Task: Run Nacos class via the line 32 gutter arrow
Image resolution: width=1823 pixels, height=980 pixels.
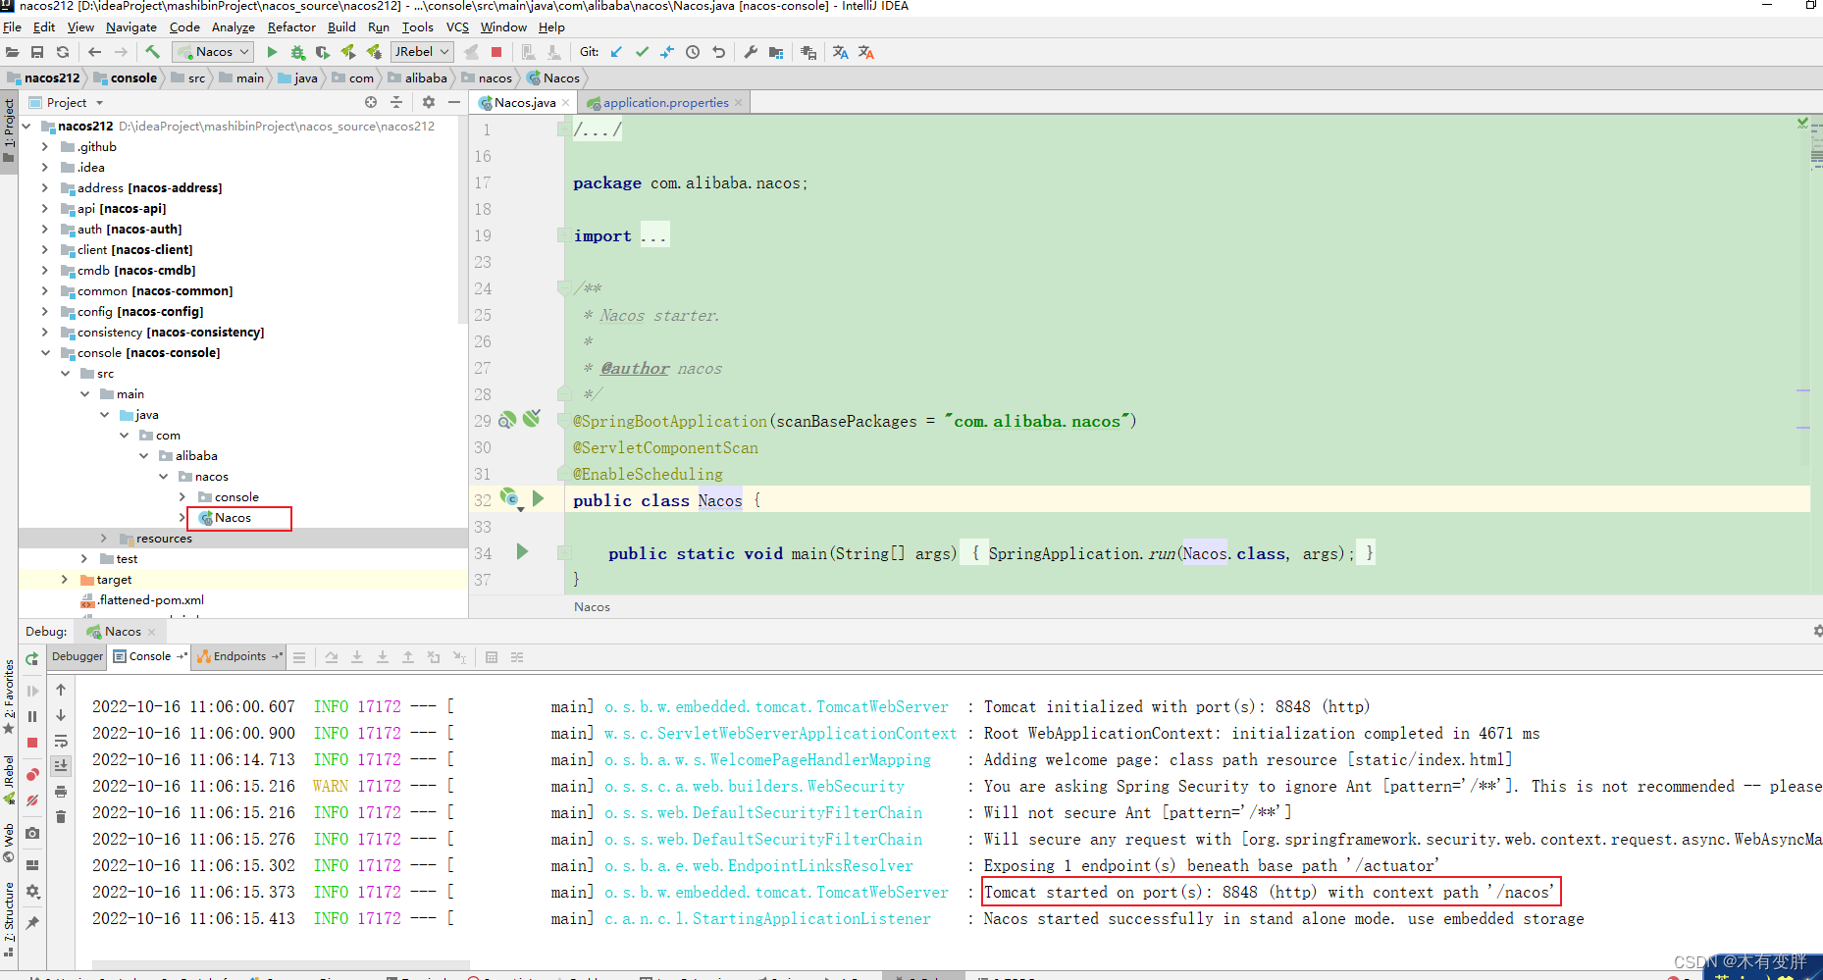Action: (538, 499)
